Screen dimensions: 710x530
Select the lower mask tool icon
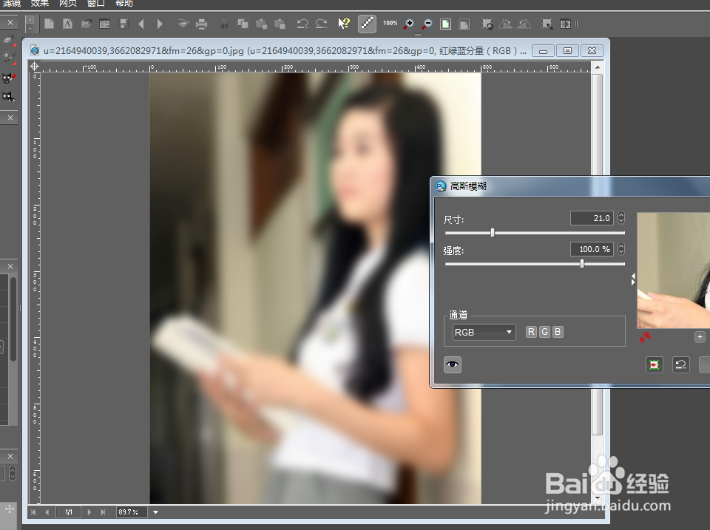pyautogui.click(x=8, y=96)
